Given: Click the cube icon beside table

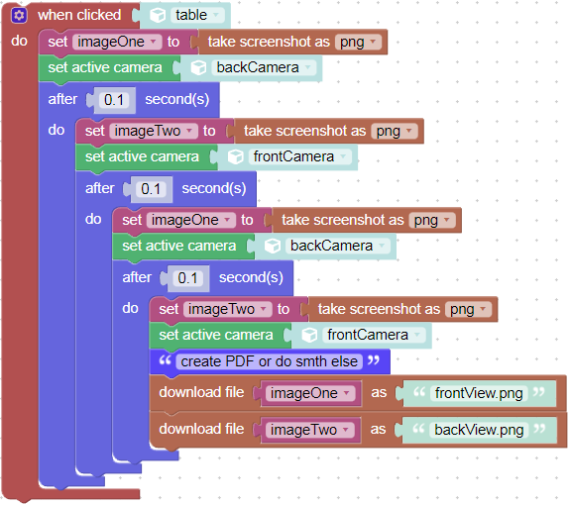Looking at the screenshot, I should pyautogui.click(x=158, y=15).
